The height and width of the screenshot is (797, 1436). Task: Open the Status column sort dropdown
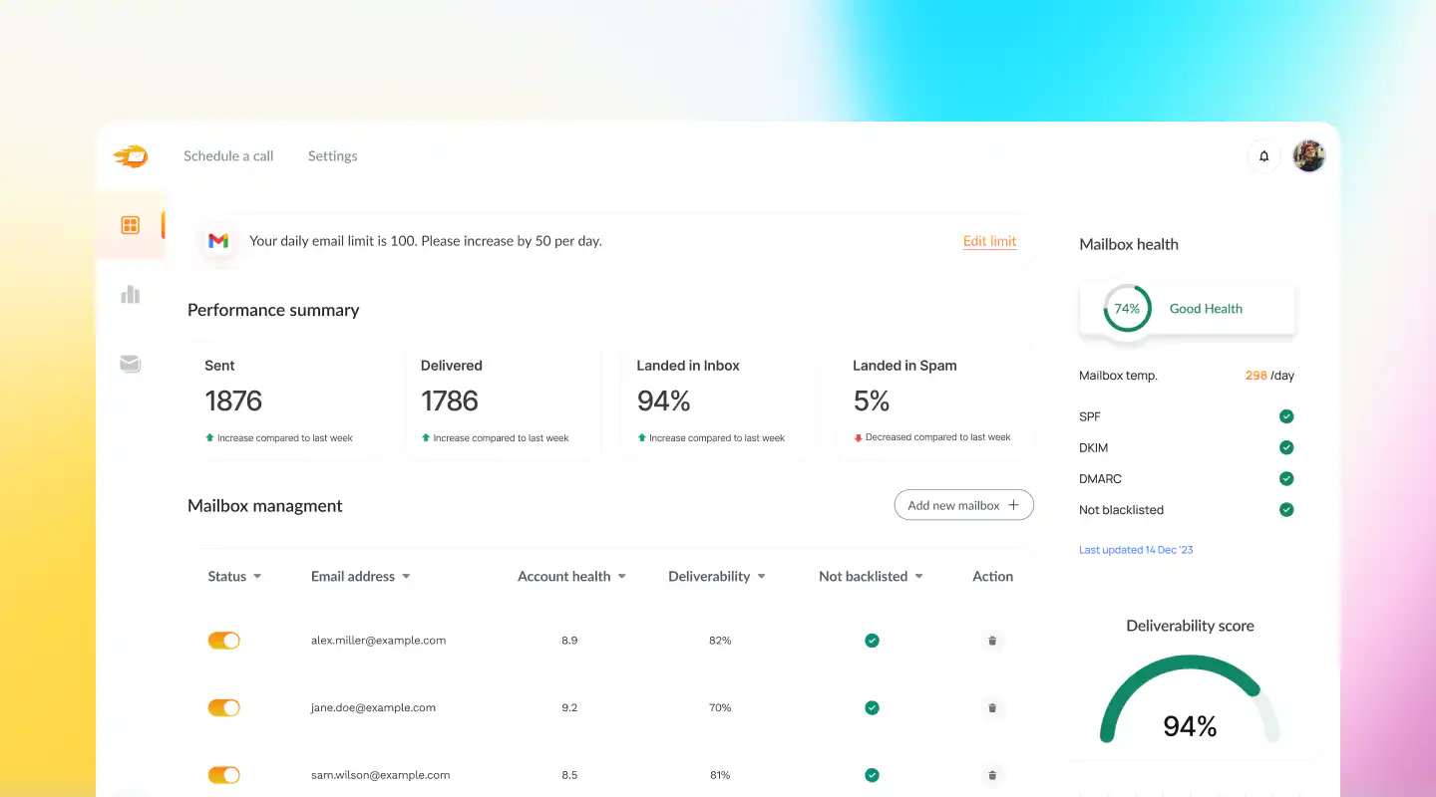[234, 576]
